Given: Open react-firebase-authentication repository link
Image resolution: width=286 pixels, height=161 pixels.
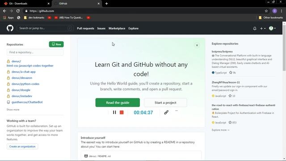Looking at the screenshot, I should pos(244,107).
